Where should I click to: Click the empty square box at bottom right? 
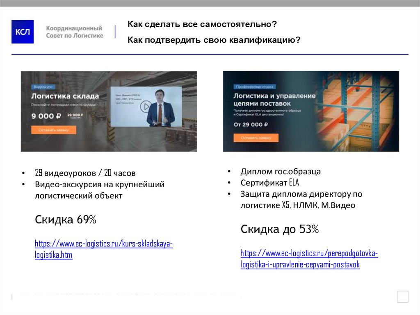point(403,297)
